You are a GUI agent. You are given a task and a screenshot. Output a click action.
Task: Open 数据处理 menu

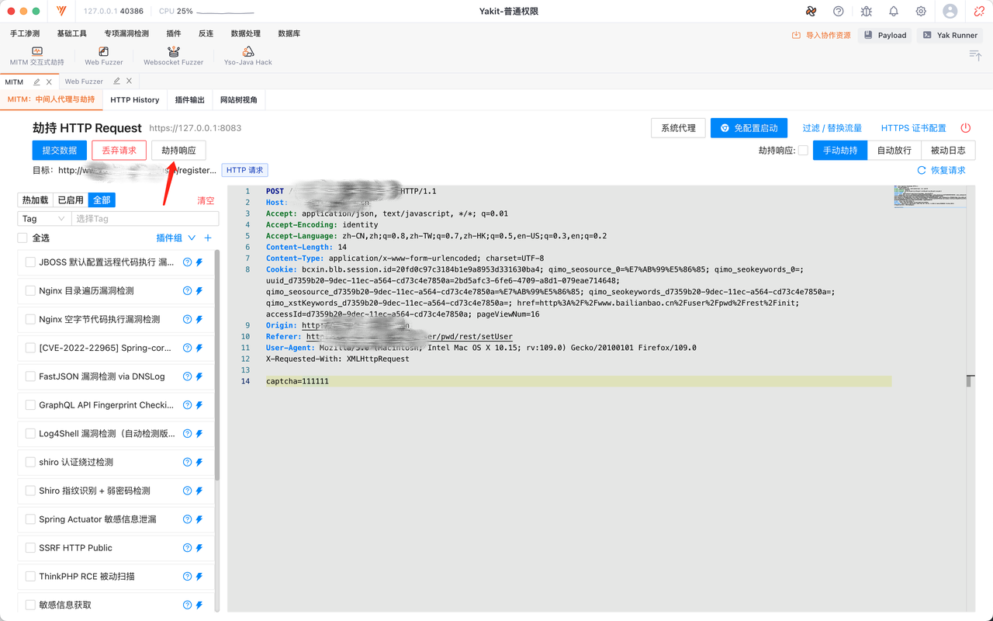246,34
